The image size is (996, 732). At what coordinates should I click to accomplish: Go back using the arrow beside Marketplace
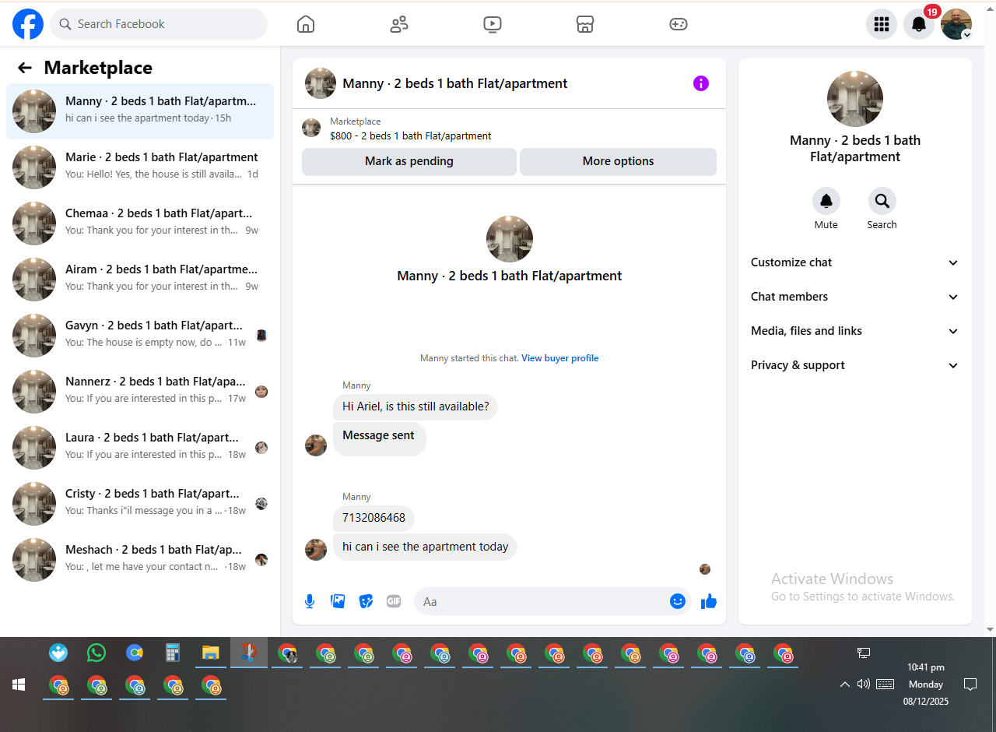25,68
